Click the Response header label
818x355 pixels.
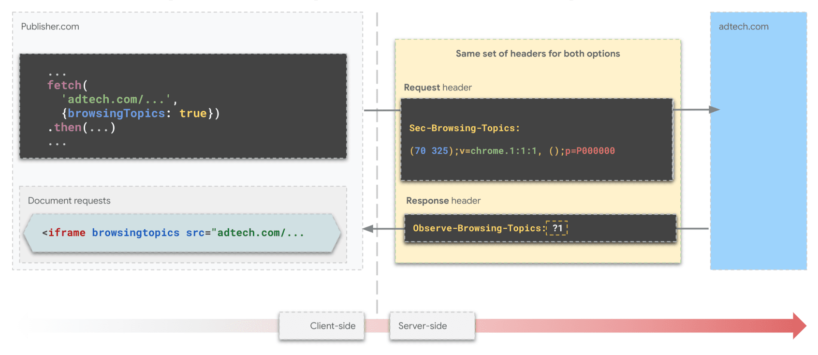pos(443,201)
